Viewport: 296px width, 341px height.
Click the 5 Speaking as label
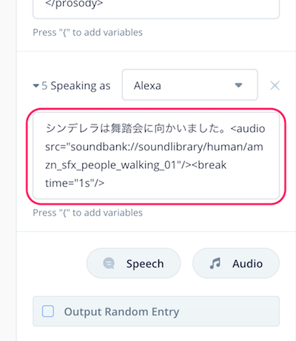(x=76, y=86)
